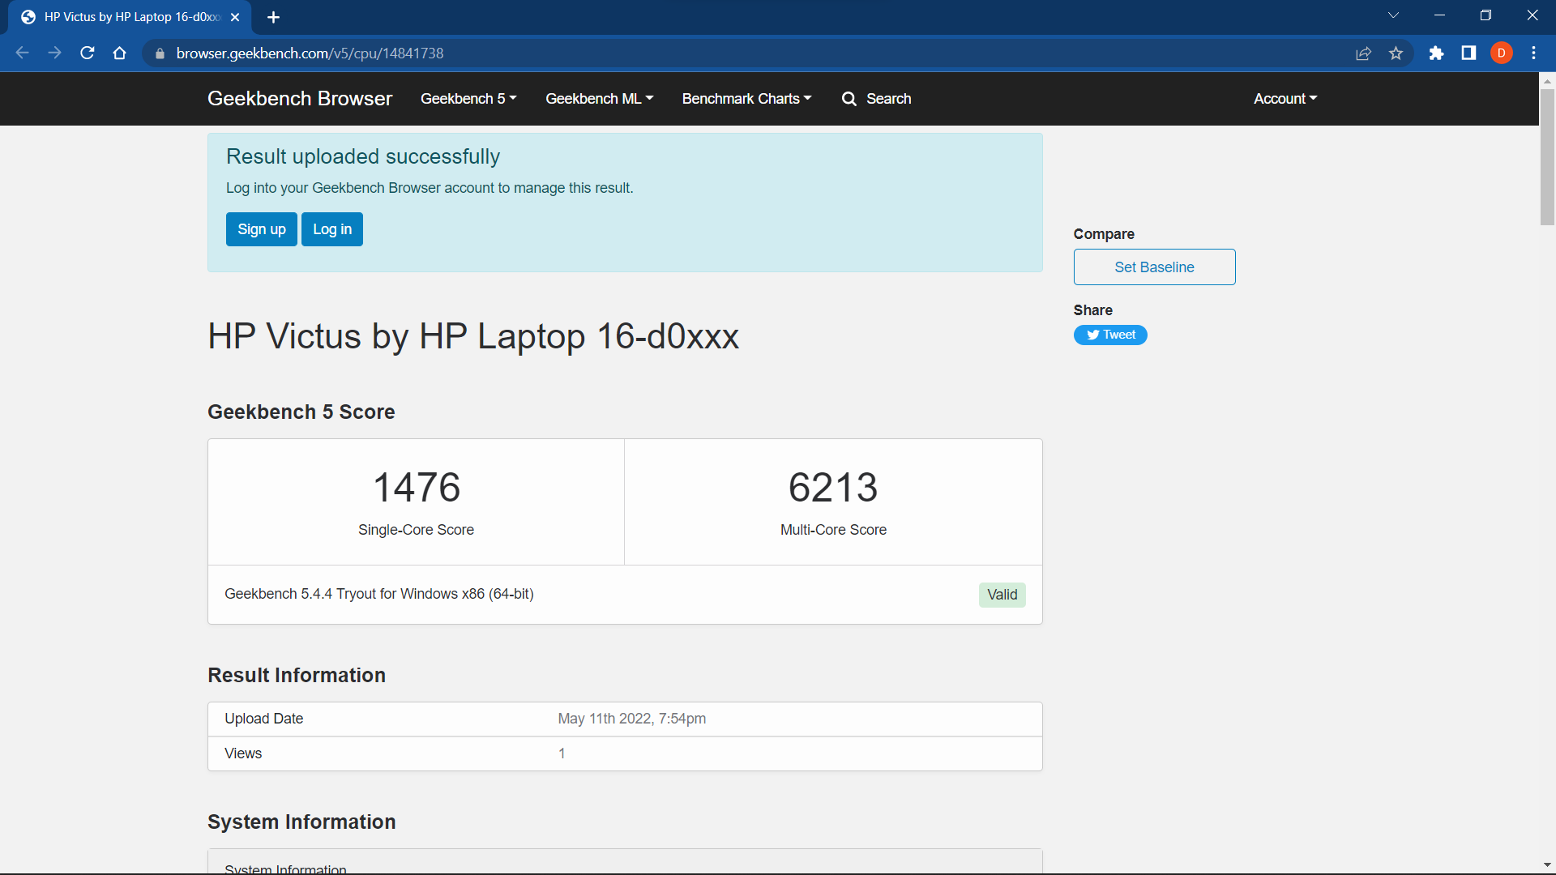Open the browser home page

tap(120, 53)
